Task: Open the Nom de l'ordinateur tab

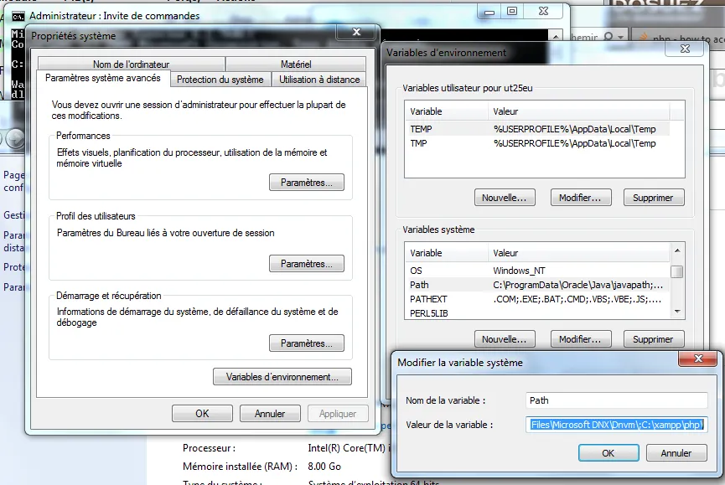Action: point(131,64)
